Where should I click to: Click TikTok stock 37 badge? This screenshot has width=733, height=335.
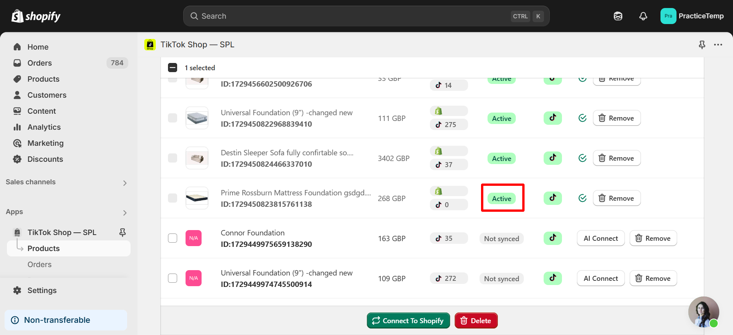[449, 164]
